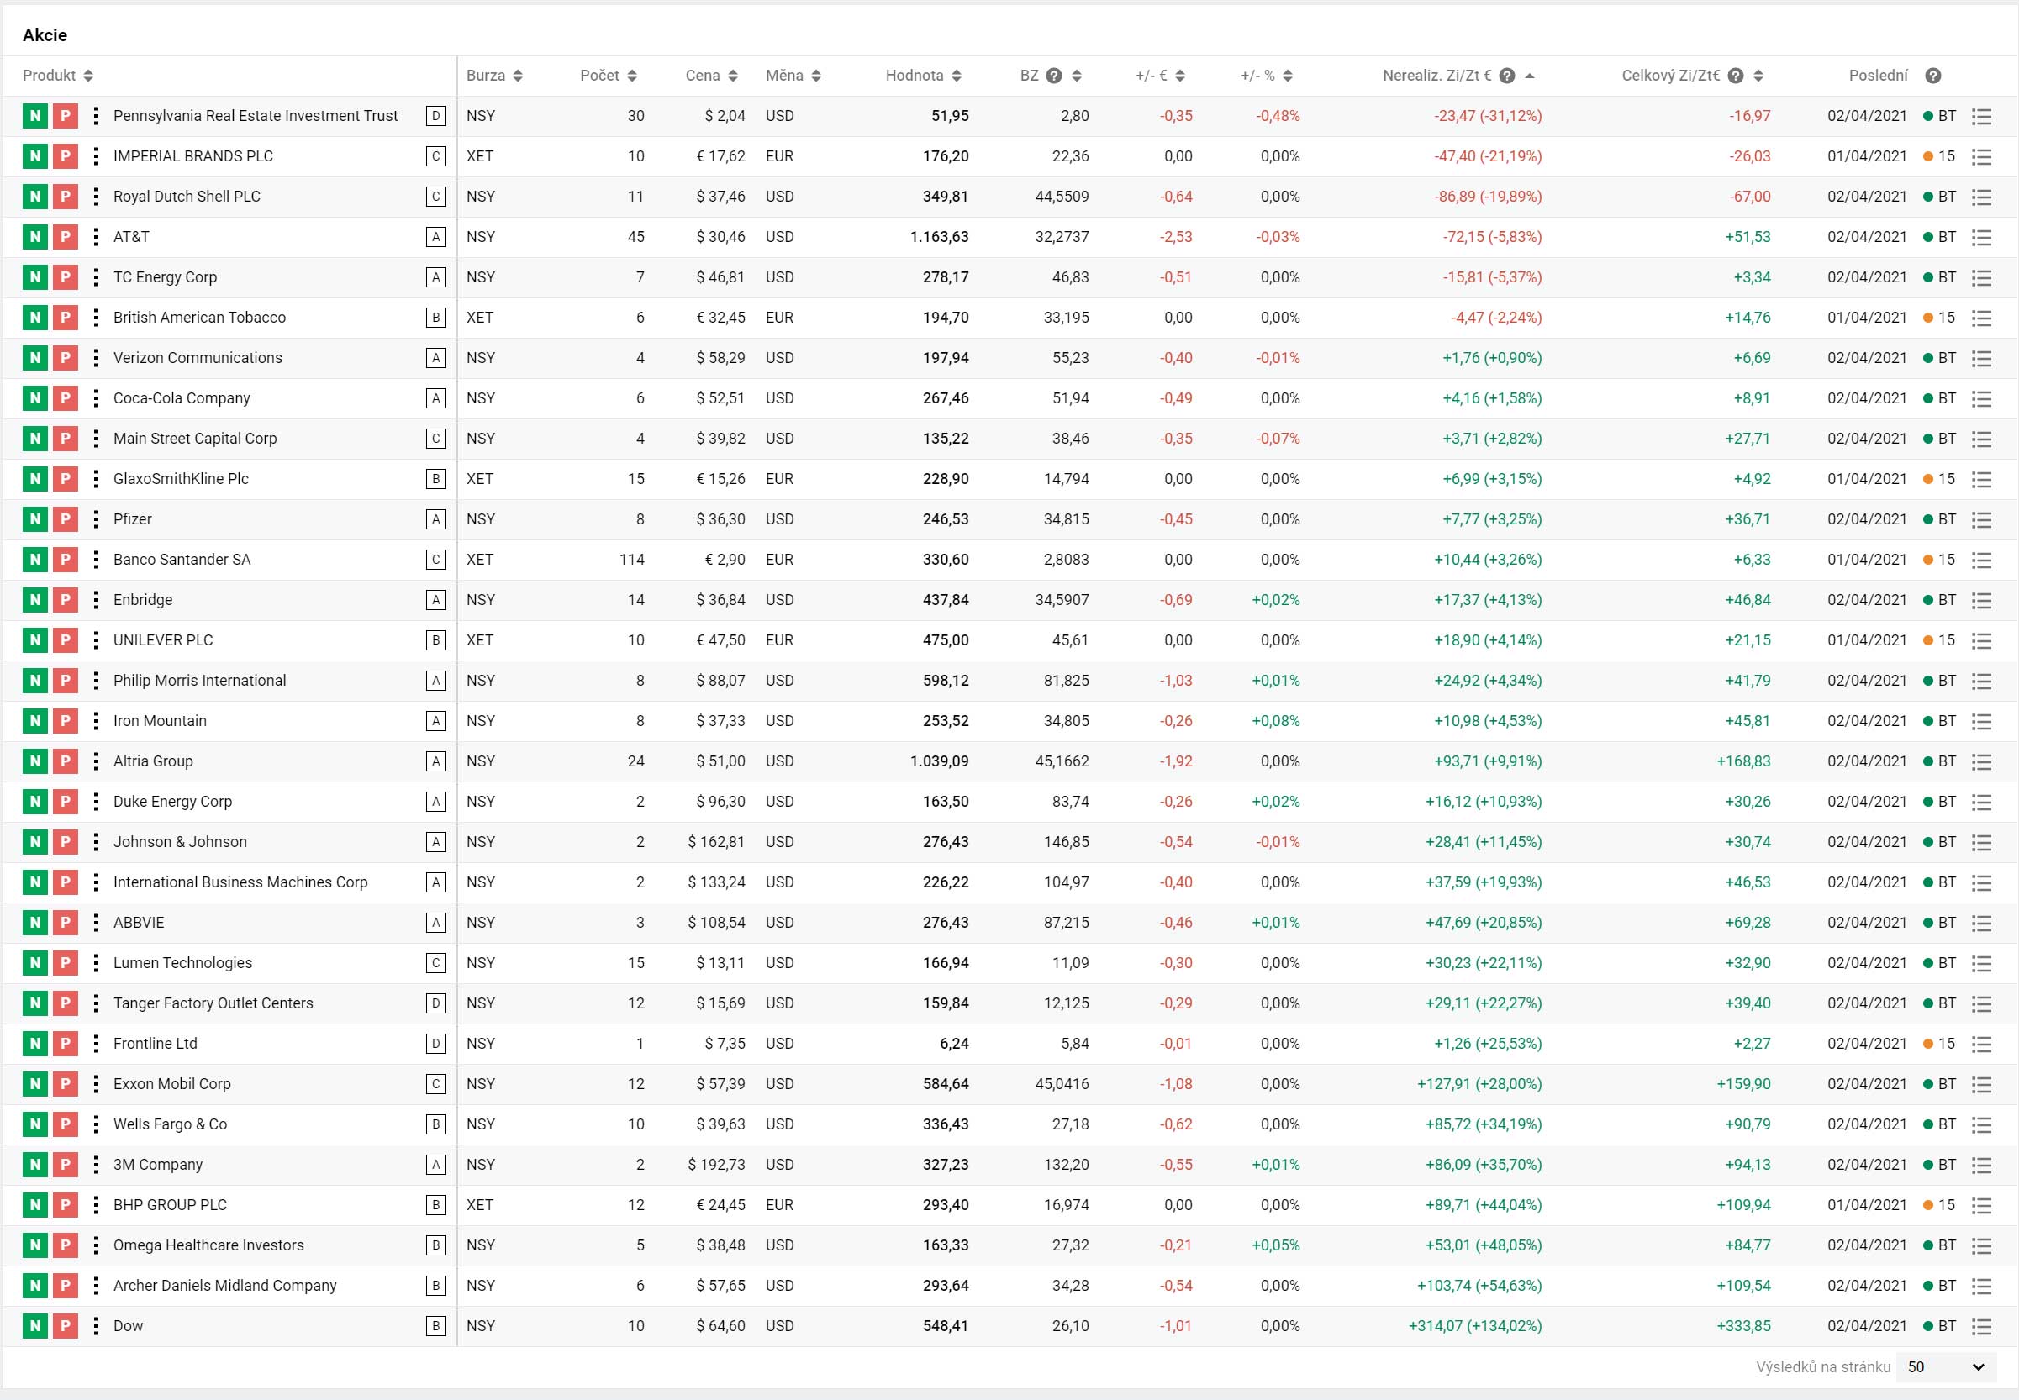Click green N button for UNILEVER PLC
This screenshot has width=2019, height=1400.
click(x=35, y=640)
